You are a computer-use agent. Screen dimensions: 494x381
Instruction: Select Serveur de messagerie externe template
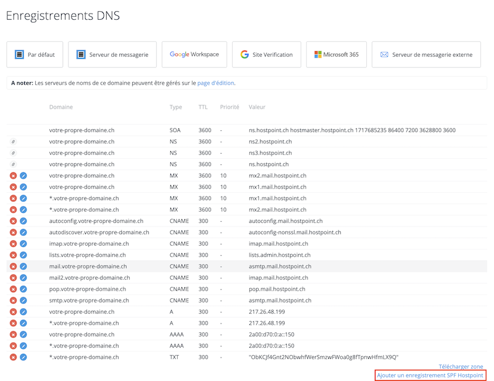pyautogui.click(x=426, y=54)
